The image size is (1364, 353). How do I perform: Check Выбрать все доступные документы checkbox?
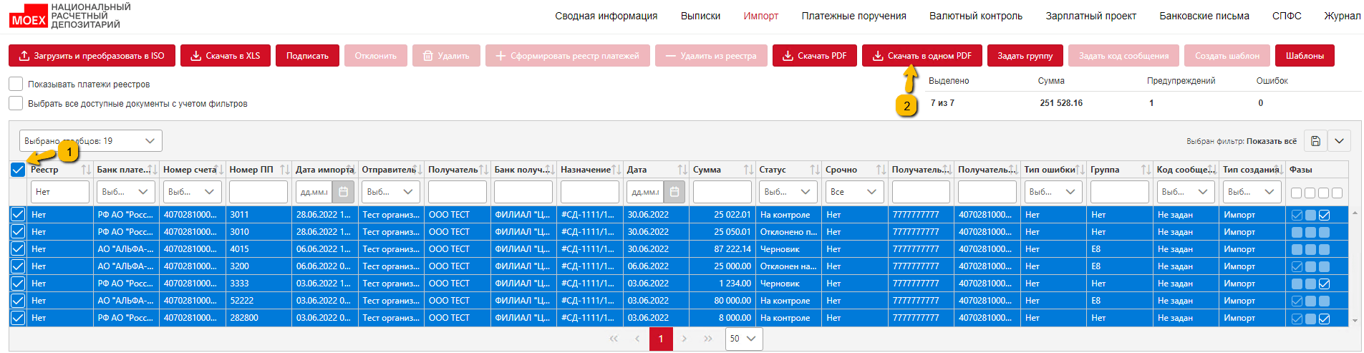tap(16, 103)
